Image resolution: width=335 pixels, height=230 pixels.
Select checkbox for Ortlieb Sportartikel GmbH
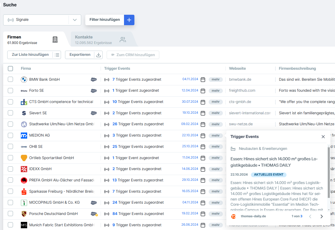pos(10,158)
